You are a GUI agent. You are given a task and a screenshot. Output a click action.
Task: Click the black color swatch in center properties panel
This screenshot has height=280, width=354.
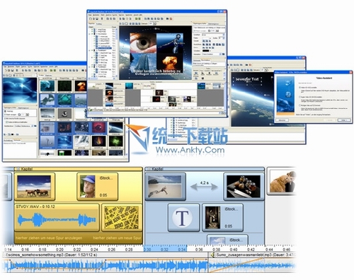point(205,51)
